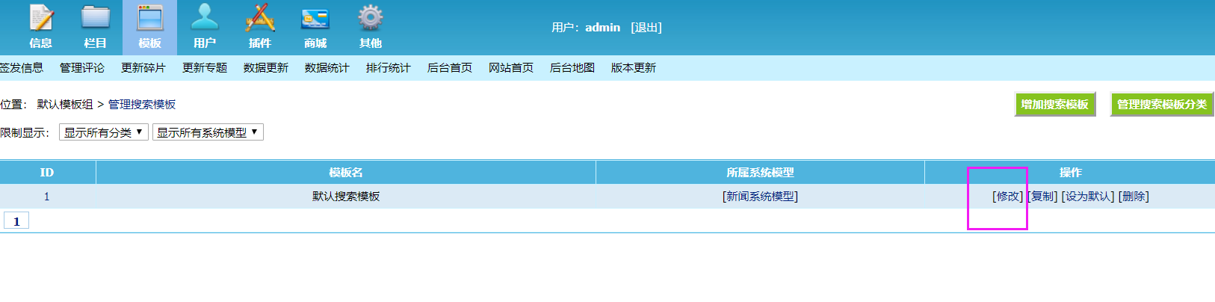Open the 信息 (Info) module icon
Viewport: 1215px width, 302px height.
click(40, 27)
